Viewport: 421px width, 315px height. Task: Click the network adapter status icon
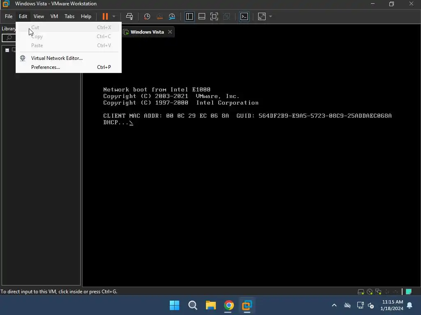click(x=378, y=292)
